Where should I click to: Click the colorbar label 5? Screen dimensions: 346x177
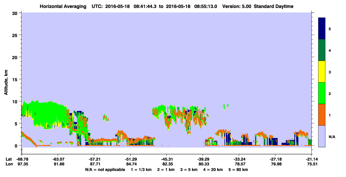(330, 29)
